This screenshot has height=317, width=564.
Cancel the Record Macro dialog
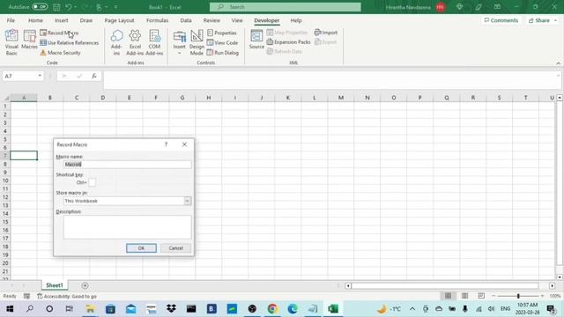click(176, 248)
